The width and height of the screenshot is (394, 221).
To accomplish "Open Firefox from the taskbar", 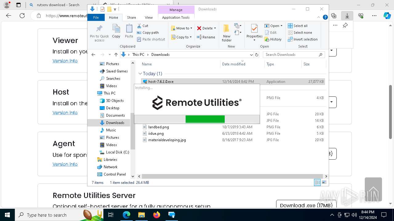I will click(156, 215).
